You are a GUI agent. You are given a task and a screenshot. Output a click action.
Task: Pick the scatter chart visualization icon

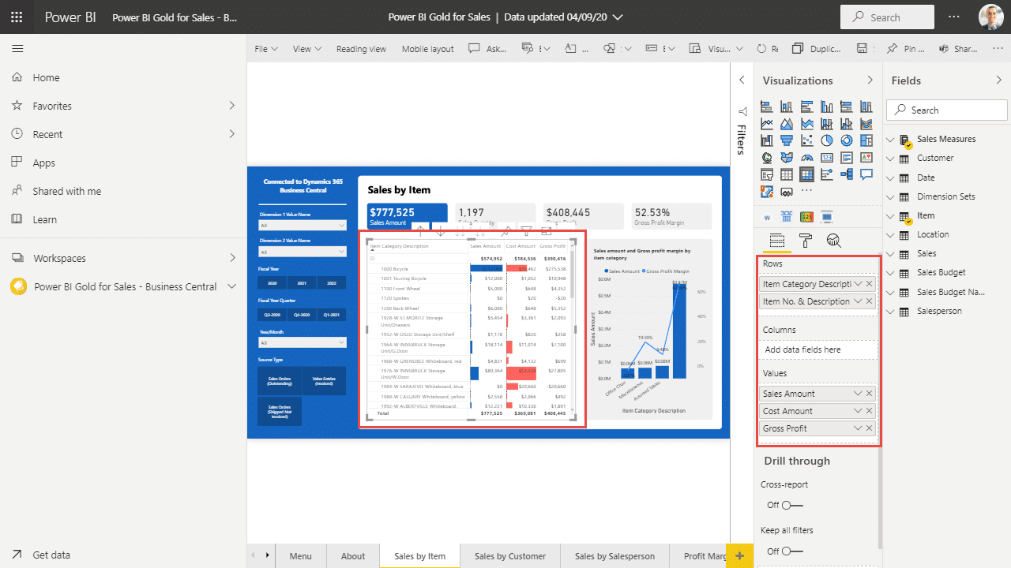[806, 140]
